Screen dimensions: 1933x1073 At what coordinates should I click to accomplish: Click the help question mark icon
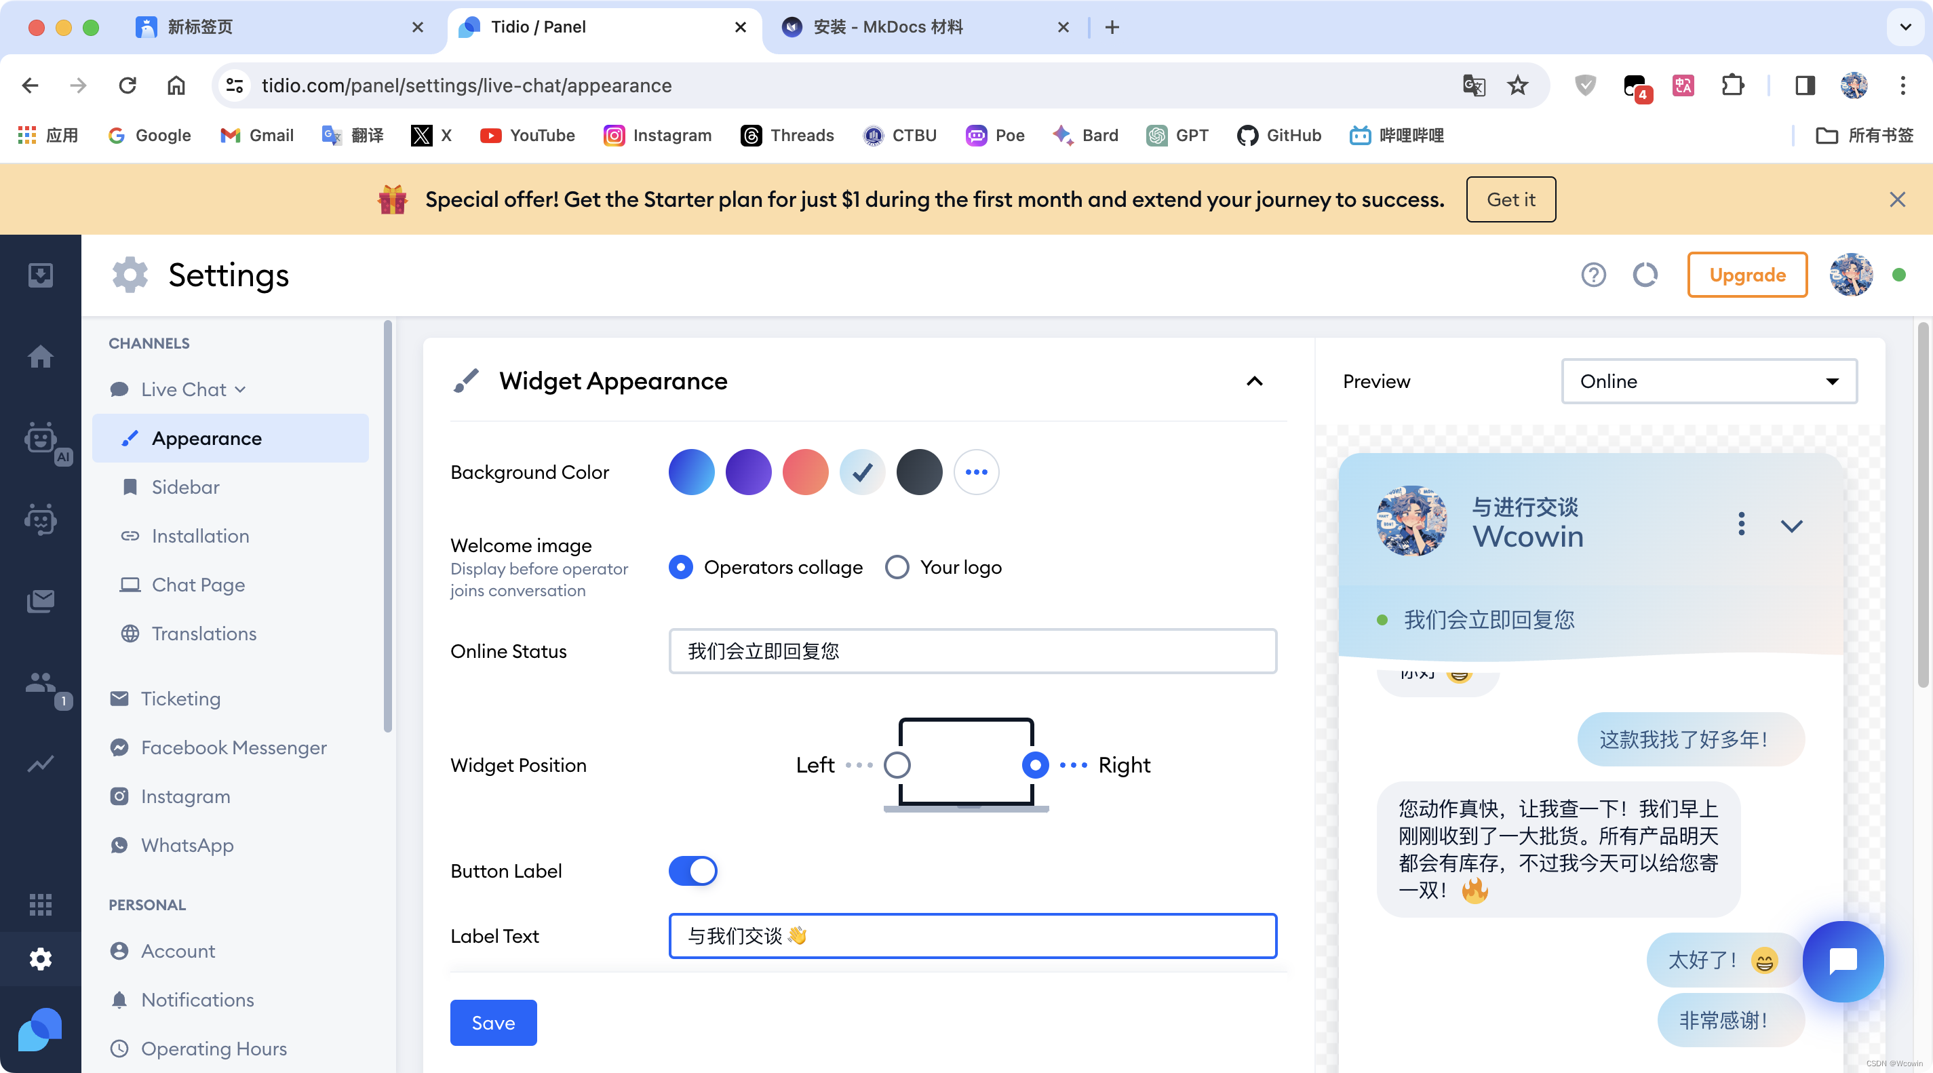pyautogui.click(x=1593, y=273)
